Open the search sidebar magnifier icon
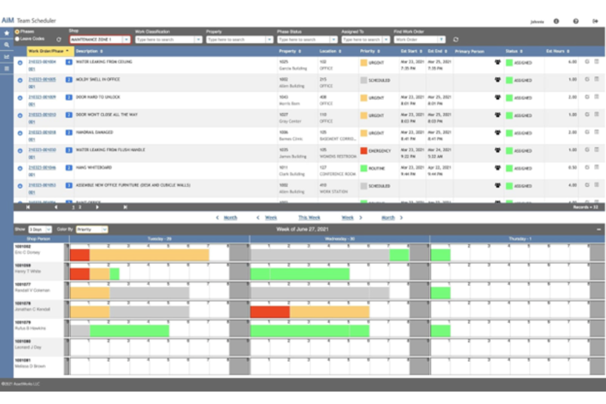The width and height of the screenshot is (606, 404). (7, 45)
